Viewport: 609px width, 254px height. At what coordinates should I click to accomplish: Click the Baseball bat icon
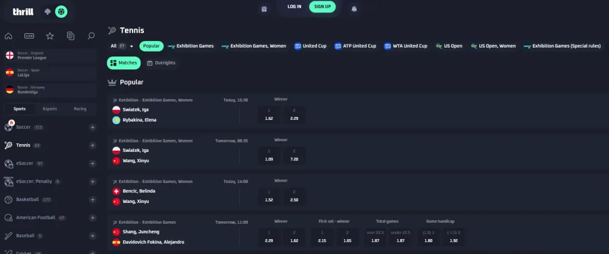(8, 236)
